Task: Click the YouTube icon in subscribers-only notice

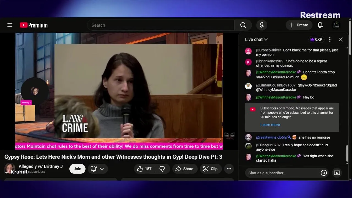Action: click(x=253, y=109)
